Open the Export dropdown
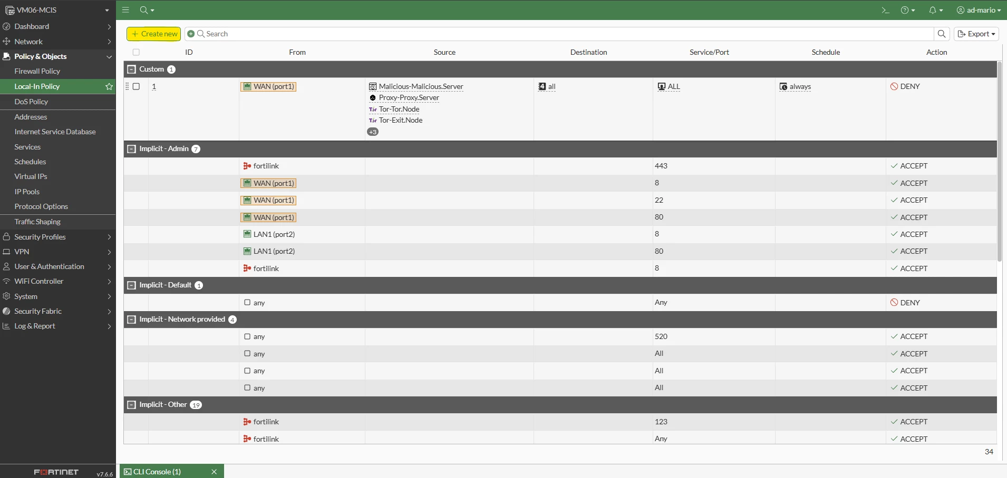The width and height of the screenshot is (1007, 478). tap(976, 34)
